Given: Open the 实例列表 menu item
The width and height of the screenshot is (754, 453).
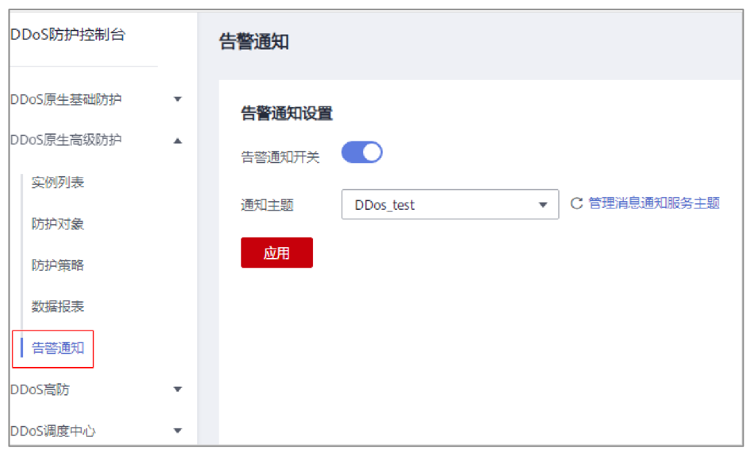Looking at the screenshot, I should pyautogui.click(x=58, y=183).
